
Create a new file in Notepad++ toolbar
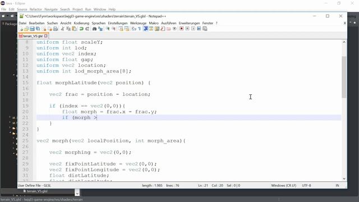21,29
